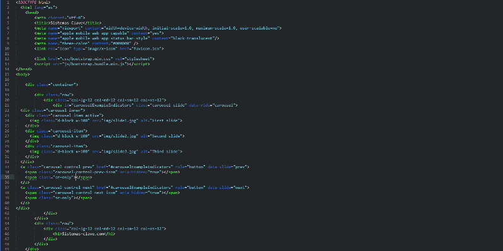Click the div class="row" on line 44
This screenshot has width=503, height=251.
[54, 223]
